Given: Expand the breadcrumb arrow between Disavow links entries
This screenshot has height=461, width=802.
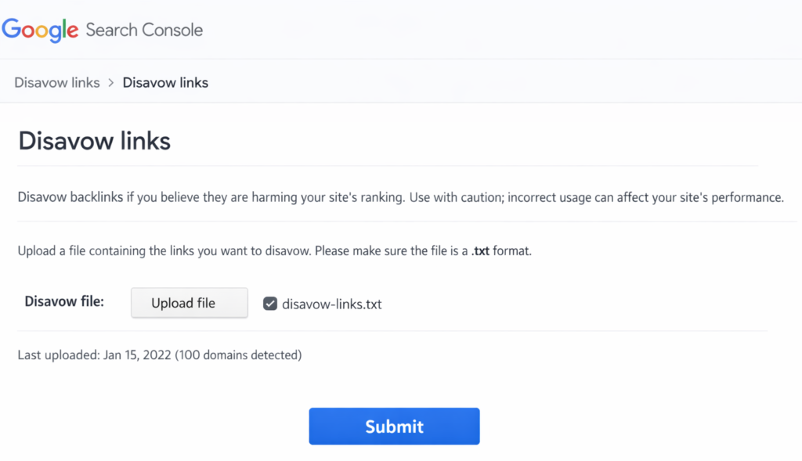Looking at the screenshot, I should pos(110,82).
